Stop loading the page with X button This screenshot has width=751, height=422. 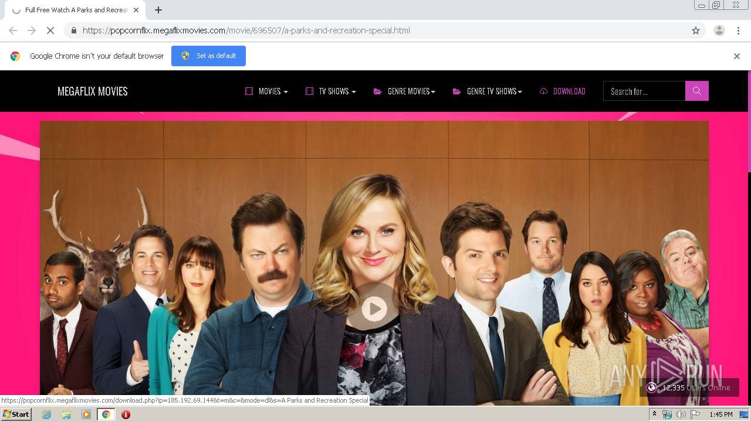coord(50,30)
